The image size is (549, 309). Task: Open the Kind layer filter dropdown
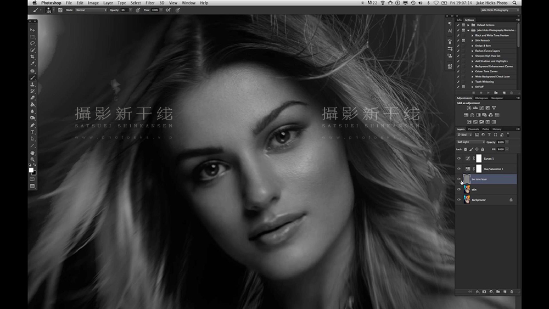coord(464,134)
